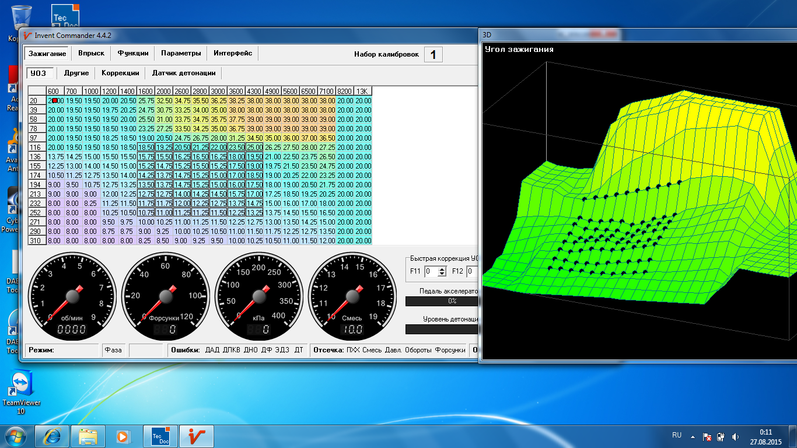Click the volume speaker tray icon
This screenshot has width=797, height=448.
(735, 436)
